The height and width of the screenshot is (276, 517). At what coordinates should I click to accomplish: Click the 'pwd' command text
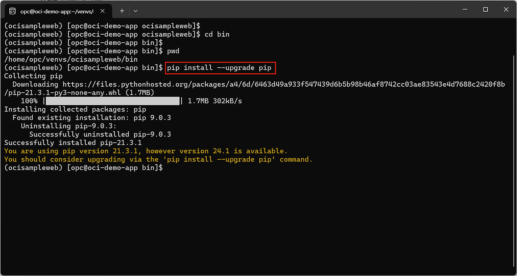pos(173,51)
